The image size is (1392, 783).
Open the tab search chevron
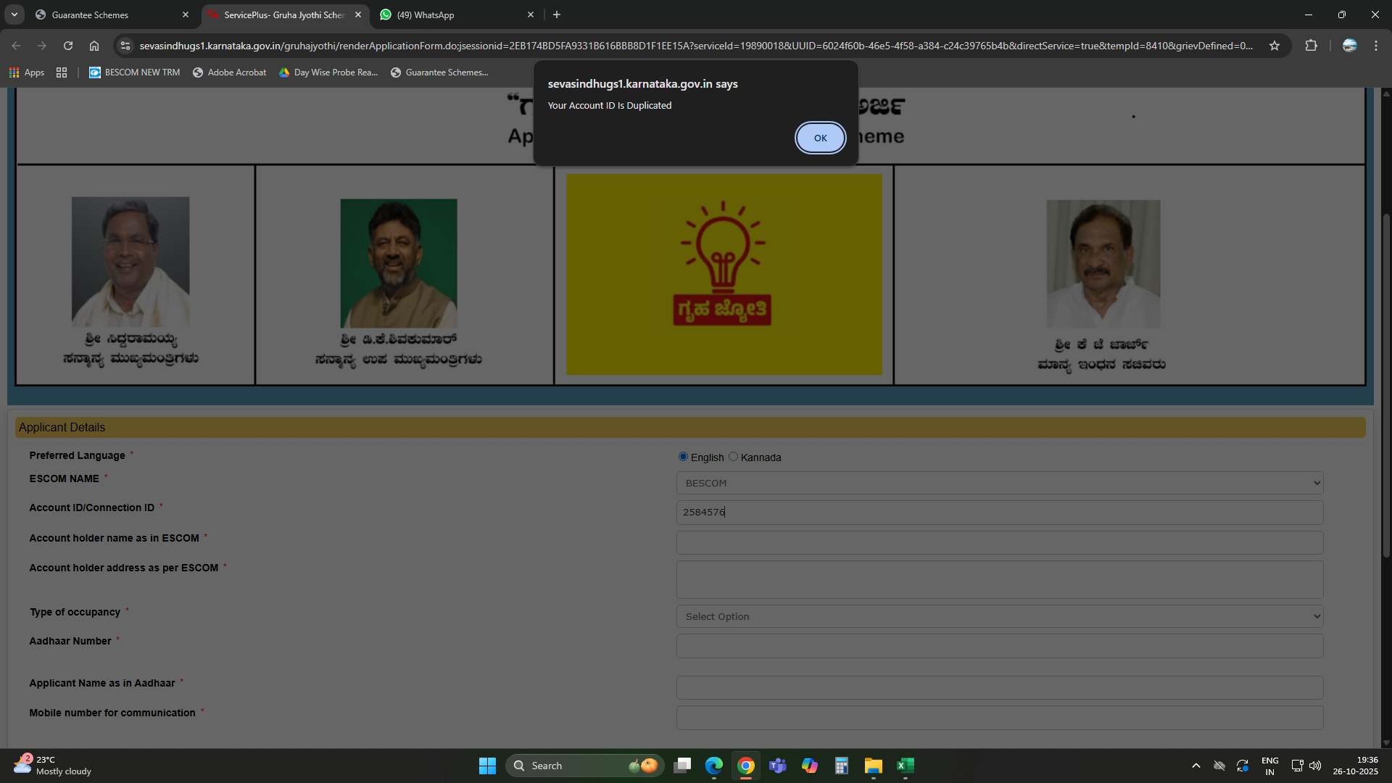click(14, 14)
